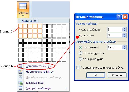The height and width of the screenshot is (92, 129).
Task: Select the постоянная radio button
Action: tap(80, 47)
